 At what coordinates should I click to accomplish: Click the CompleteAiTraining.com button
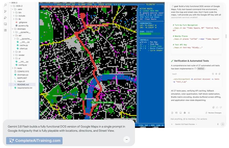point(34,141)
